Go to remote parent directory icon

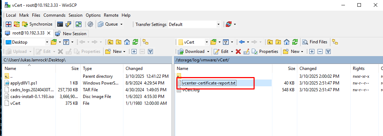click(x=270, y=42)
